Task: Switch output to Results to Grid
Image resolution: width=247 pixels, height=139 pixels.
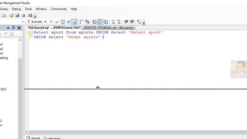Action: [100, 22]
